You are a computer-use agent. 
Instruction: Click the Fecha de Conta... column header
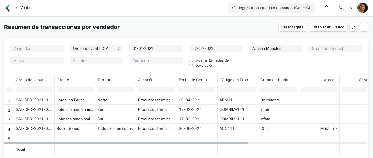pos(197,80)
